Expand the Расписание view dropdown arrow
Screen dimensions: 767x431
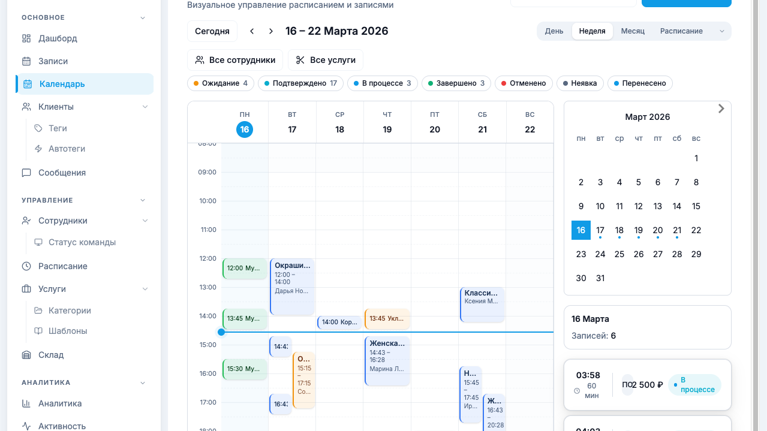coord(721,31)
